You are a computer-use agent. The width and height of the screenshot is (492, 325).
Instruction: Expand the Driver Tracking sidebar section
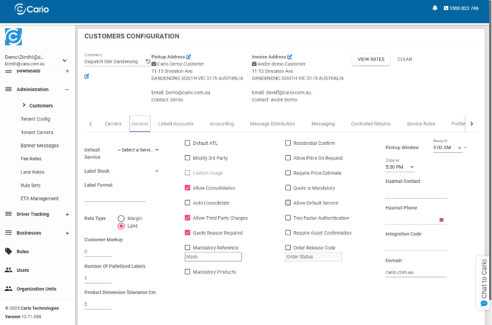click(67, 214)
